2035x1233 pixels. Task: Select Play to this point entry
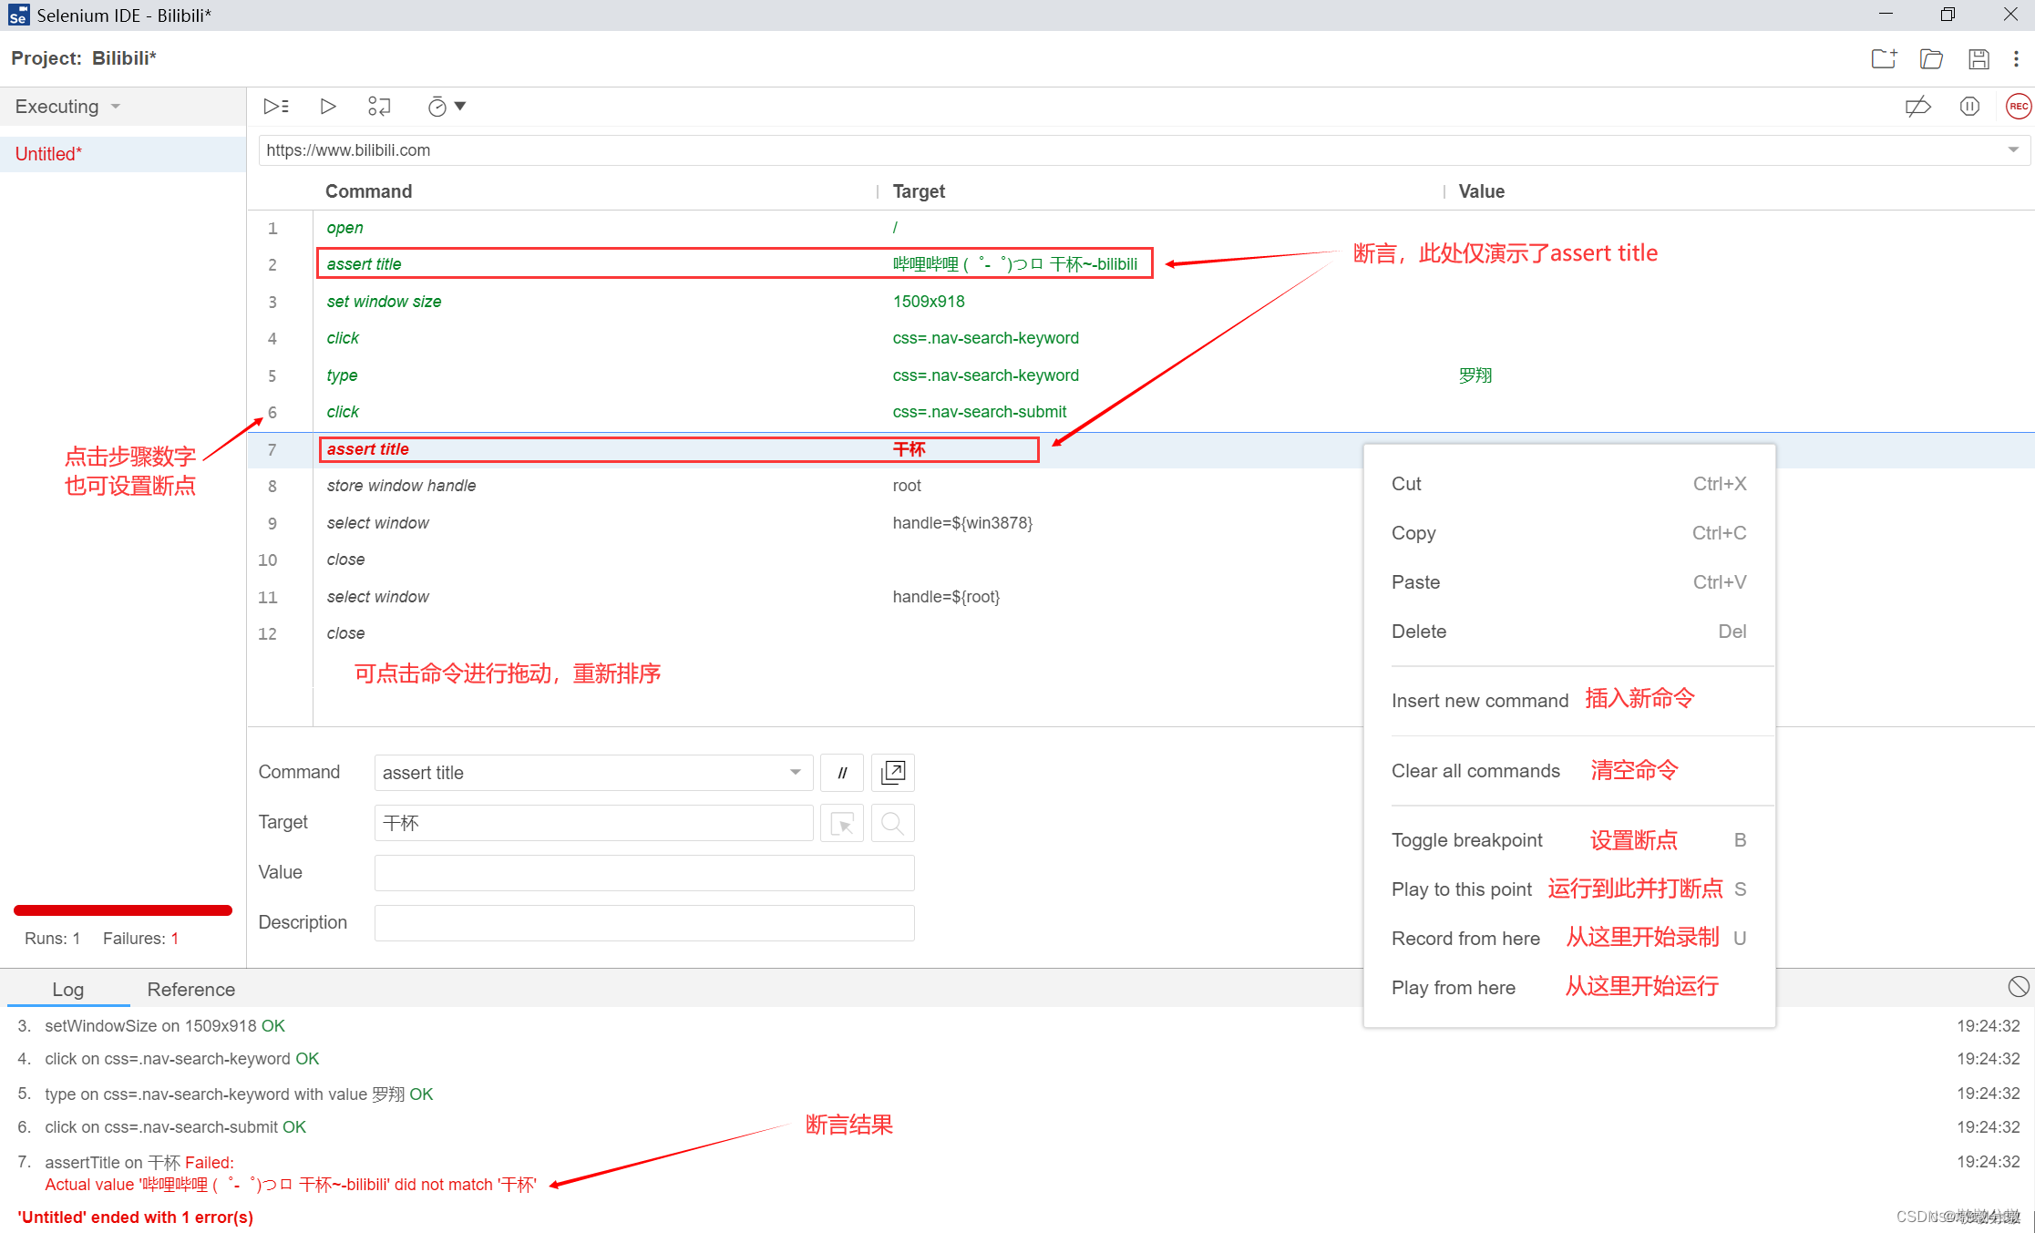click(1569, 889)
